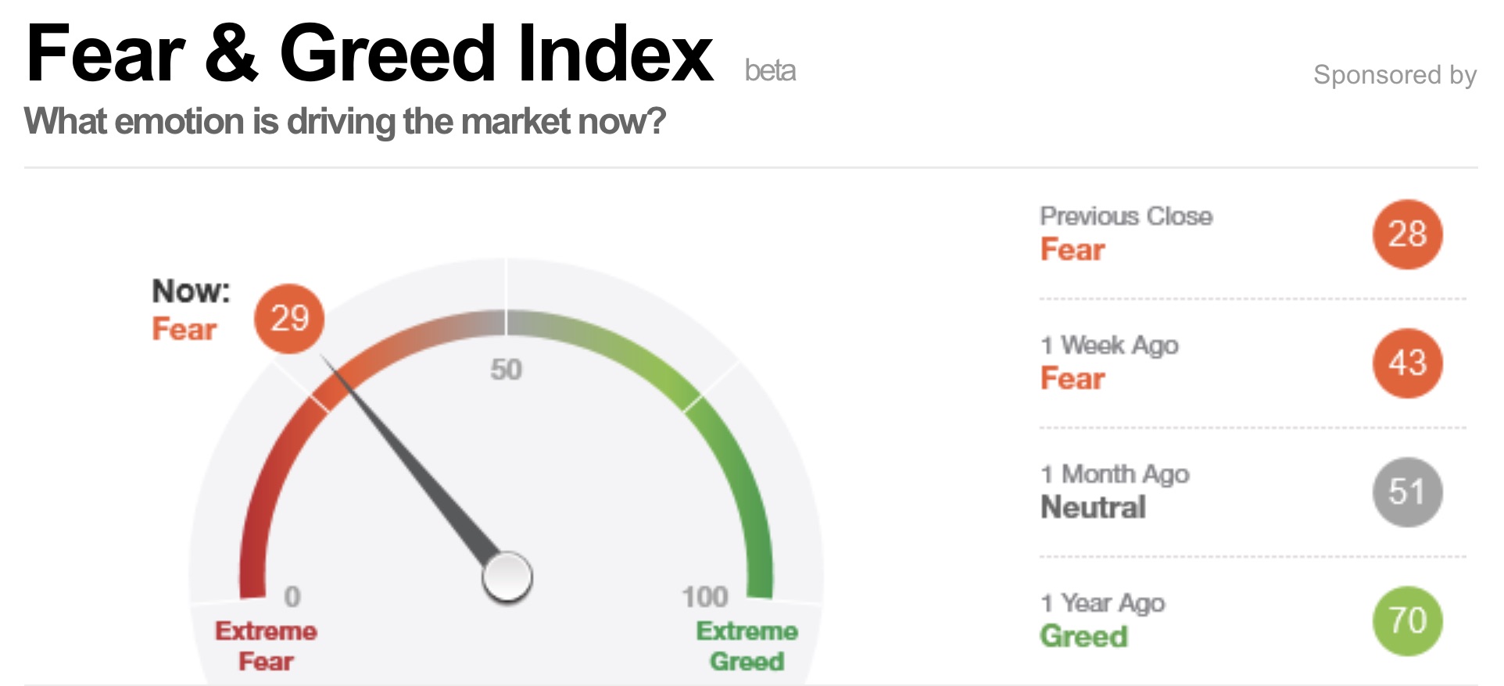Click the gray 51 month-ago badge
This screenshot has width=1504, height=686.
(1407, 492)
